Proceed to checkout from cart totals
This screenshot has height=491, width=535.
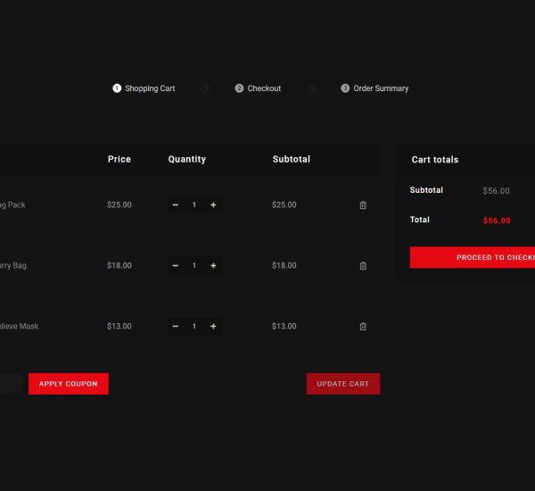coord(473,257)
